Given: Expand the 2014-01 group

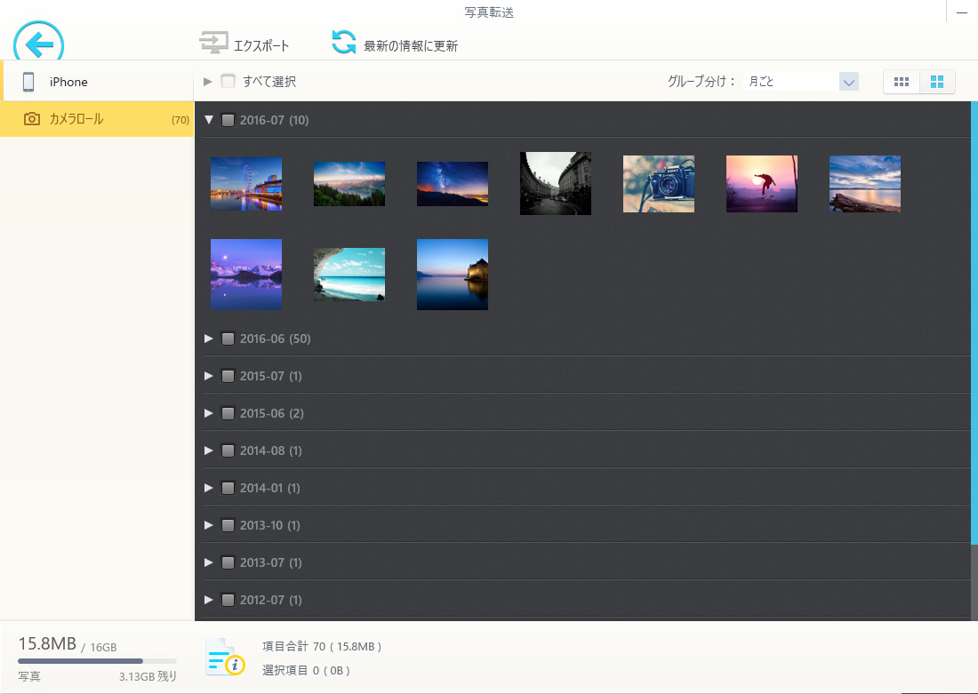Looking at the screenshot, I should click(209, 488).
